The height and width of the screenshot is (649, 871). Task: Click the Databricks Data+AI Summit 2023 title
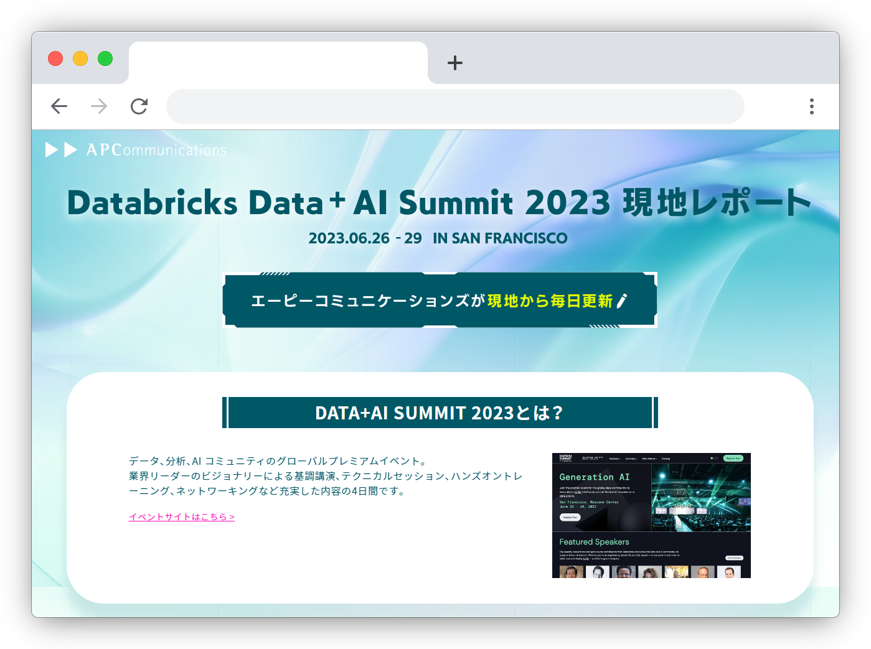pos(440,202)
